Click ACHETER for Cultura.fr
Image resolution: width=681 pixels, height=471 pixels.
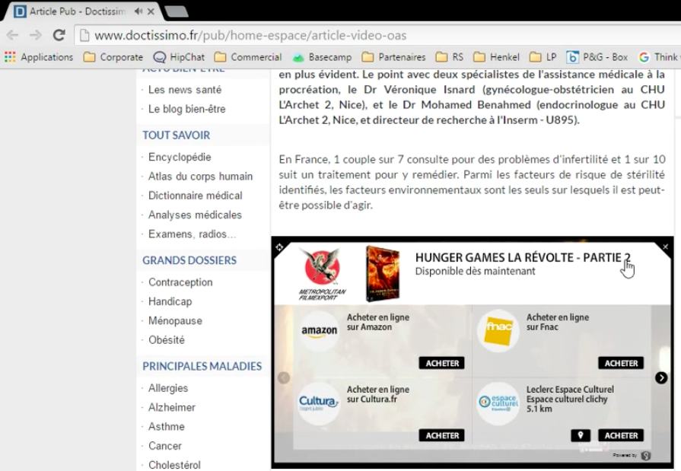click(x=441, y=435)
